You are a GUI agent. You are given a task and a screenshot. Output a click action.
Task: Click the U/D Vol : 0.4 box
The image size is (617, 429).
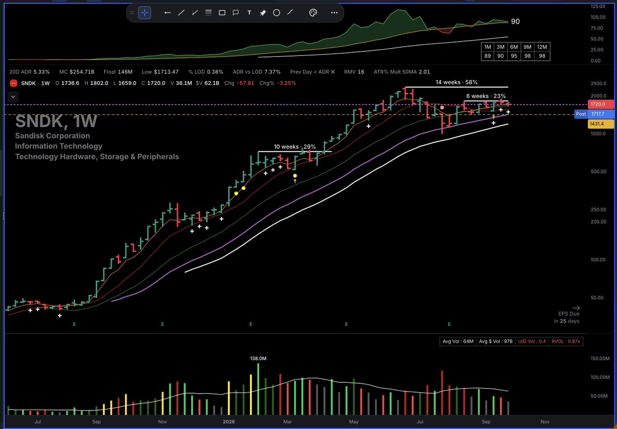532,341
